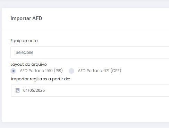Click inside the 01/05/2025 date field
Image resolution: width=169 pixels, height=128 pixels.
tap(90, 90)
